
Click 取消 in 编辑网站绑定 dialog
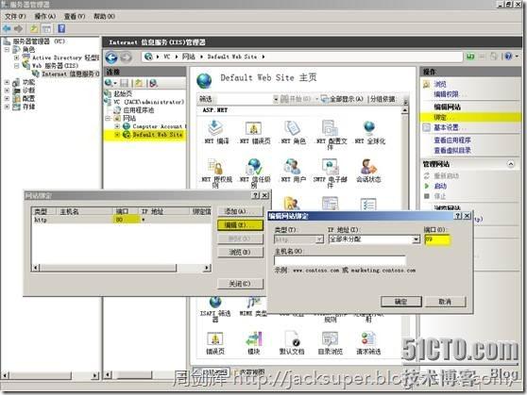(x=446, y=302)
